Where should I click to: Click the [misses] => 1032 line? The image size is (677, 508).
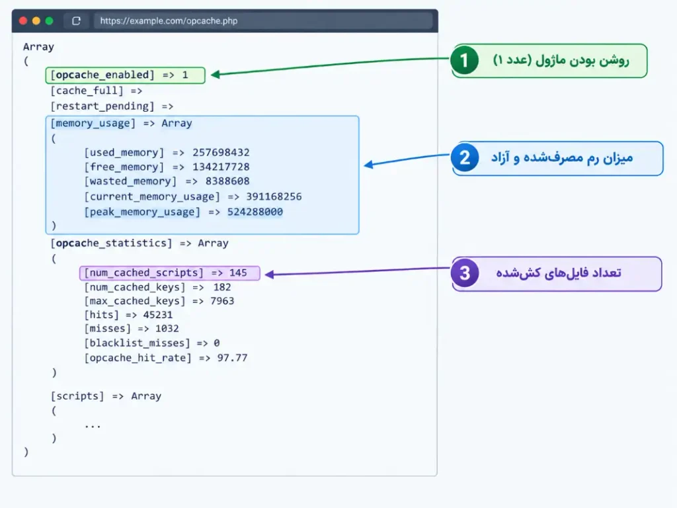132,329
